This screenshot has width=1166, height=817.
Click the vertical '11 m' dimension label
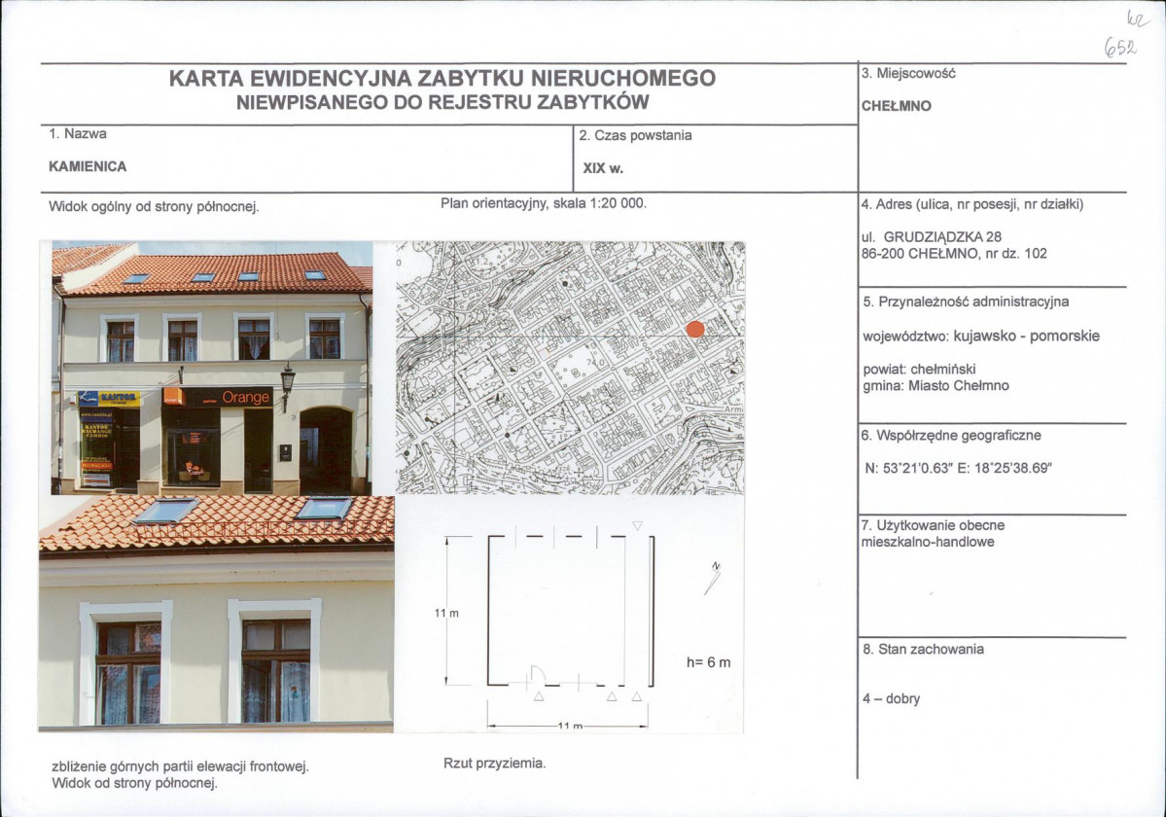[x=447, y=614]
